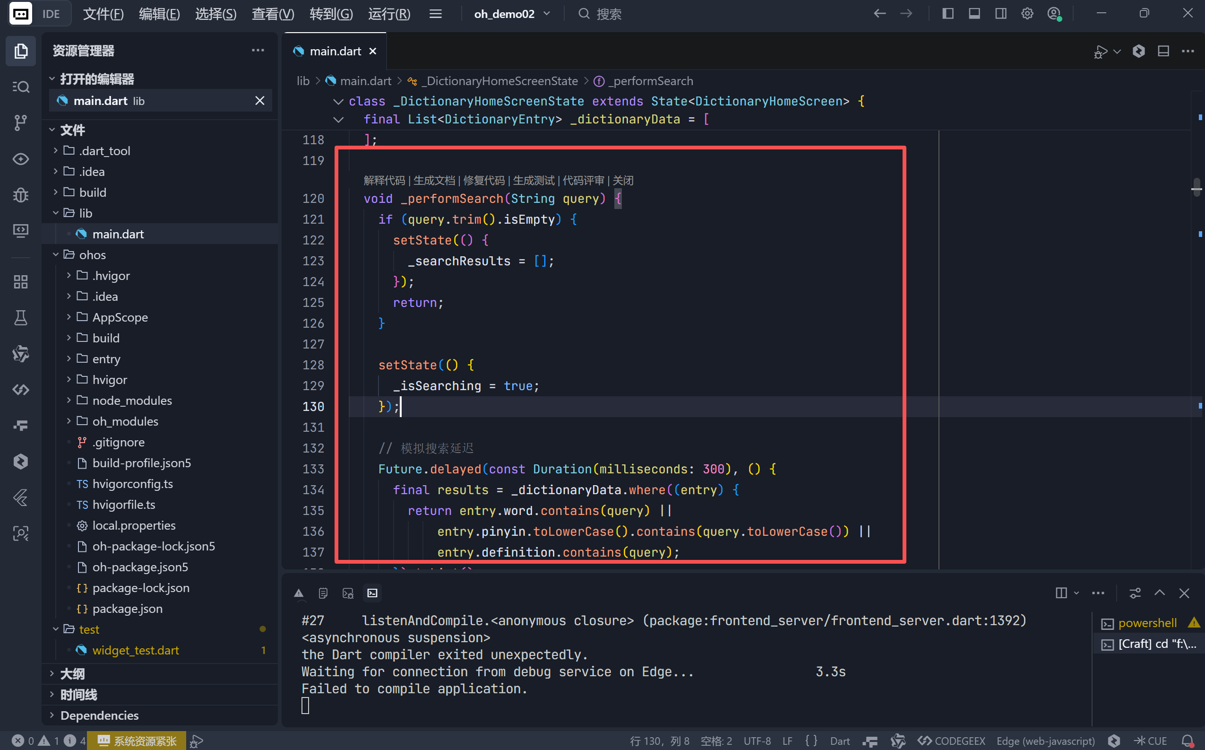Viewport: 1205px width, 750px height.
Task: Expand the .dart_tool folder
Action: [104, 151]
